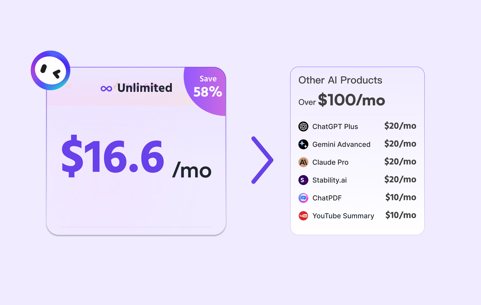
Task: Click the Stability.ai label
Action: tap(329, 180)
